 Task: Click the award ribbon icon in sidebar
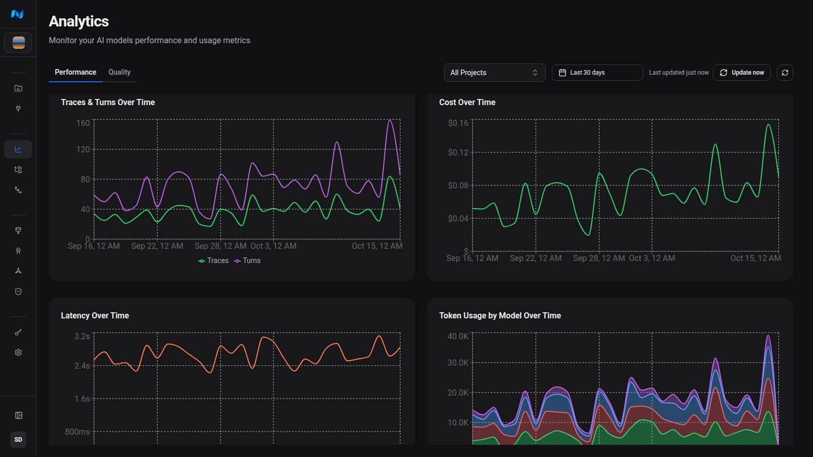click(x=18, y=251)
